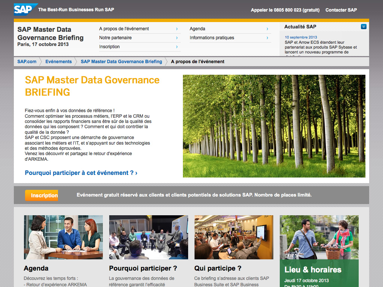Click chevron beside Informations pratiques

(267, 38)
